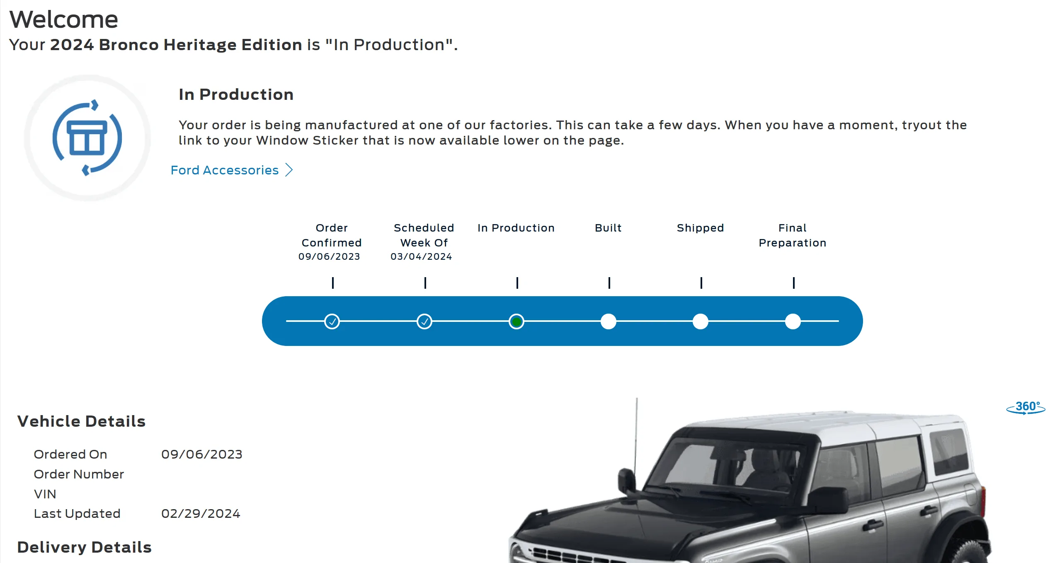This screenshot has height=563, width=1050.
Task: Click the Vehicle Details heading
Action: 81,421
